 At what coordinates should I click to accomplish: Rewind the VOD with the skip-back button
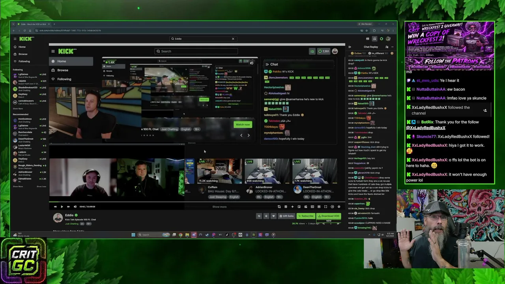[x=55, y=207]
